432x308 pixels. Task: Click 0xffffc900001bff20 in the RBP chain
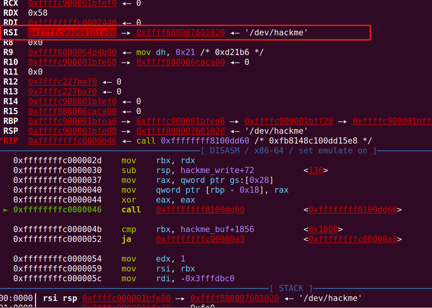click(289, 121)
